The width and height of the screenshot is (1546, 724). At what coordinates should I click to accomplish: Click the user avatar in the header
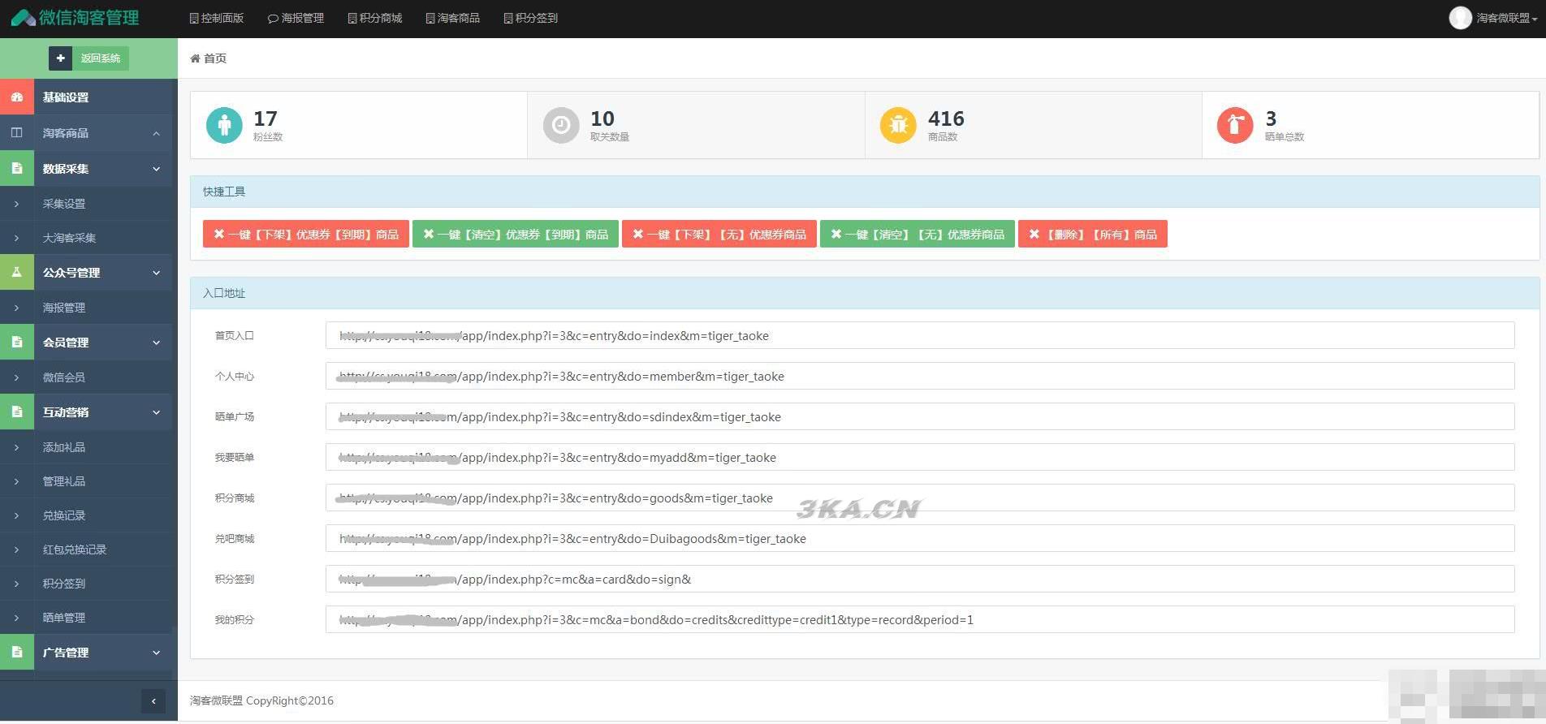pyautogui.click(x=1460, y=18)
